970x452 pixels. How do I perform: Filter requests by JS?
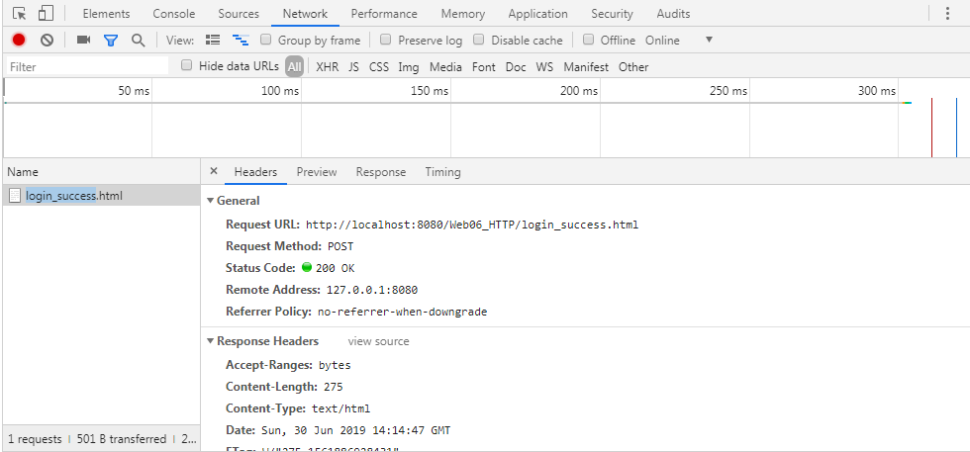click(354, 67)
